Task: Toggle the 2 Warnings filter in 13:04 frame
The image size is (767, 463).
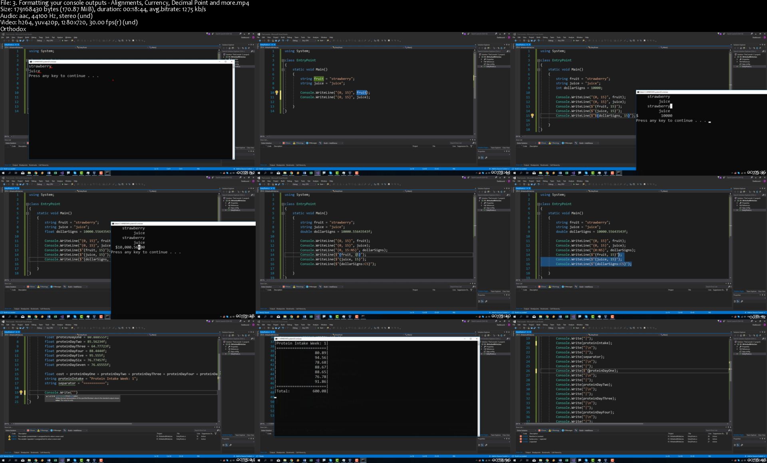Action: pyautogui.click(x=43, y=430)
